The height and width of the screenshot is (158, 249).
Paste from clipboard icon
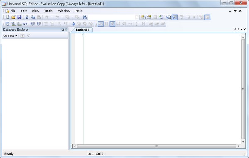point(39,17)
